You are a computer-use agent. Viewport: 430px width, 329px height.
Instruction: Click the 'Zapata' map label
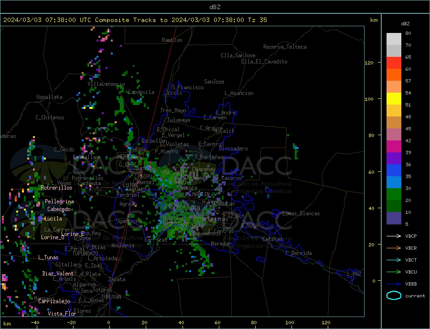pos(117,280)
